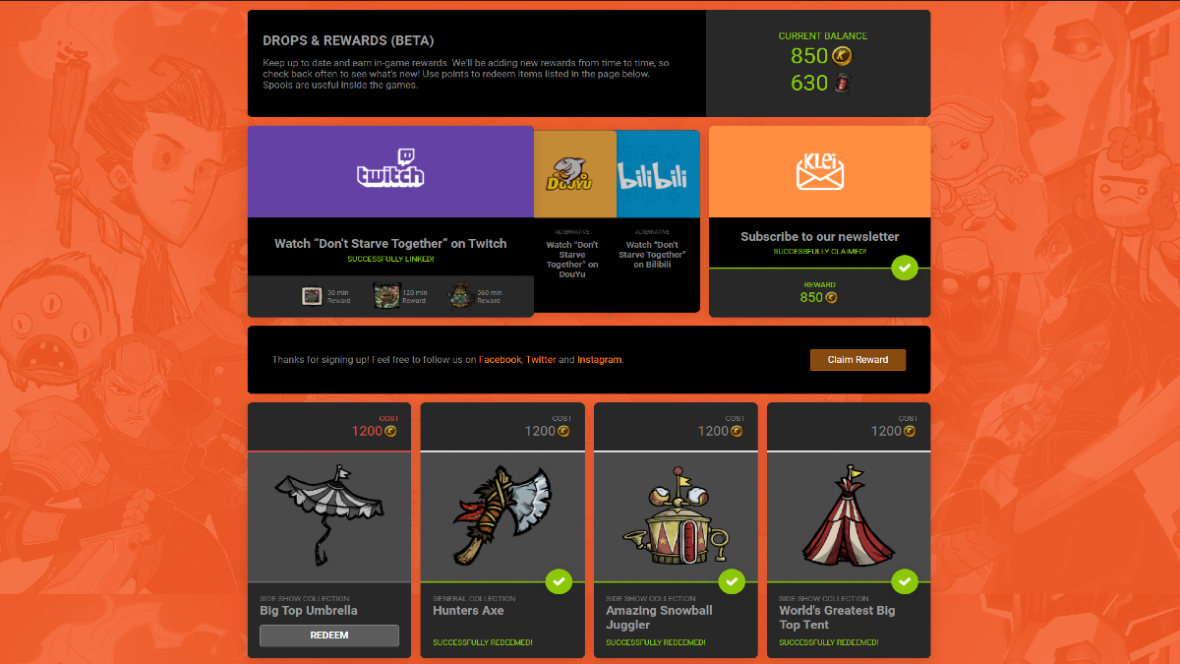Claim Reward for following social media
This screenshot has width=1180, height=664.
click(x=857, y=360)
